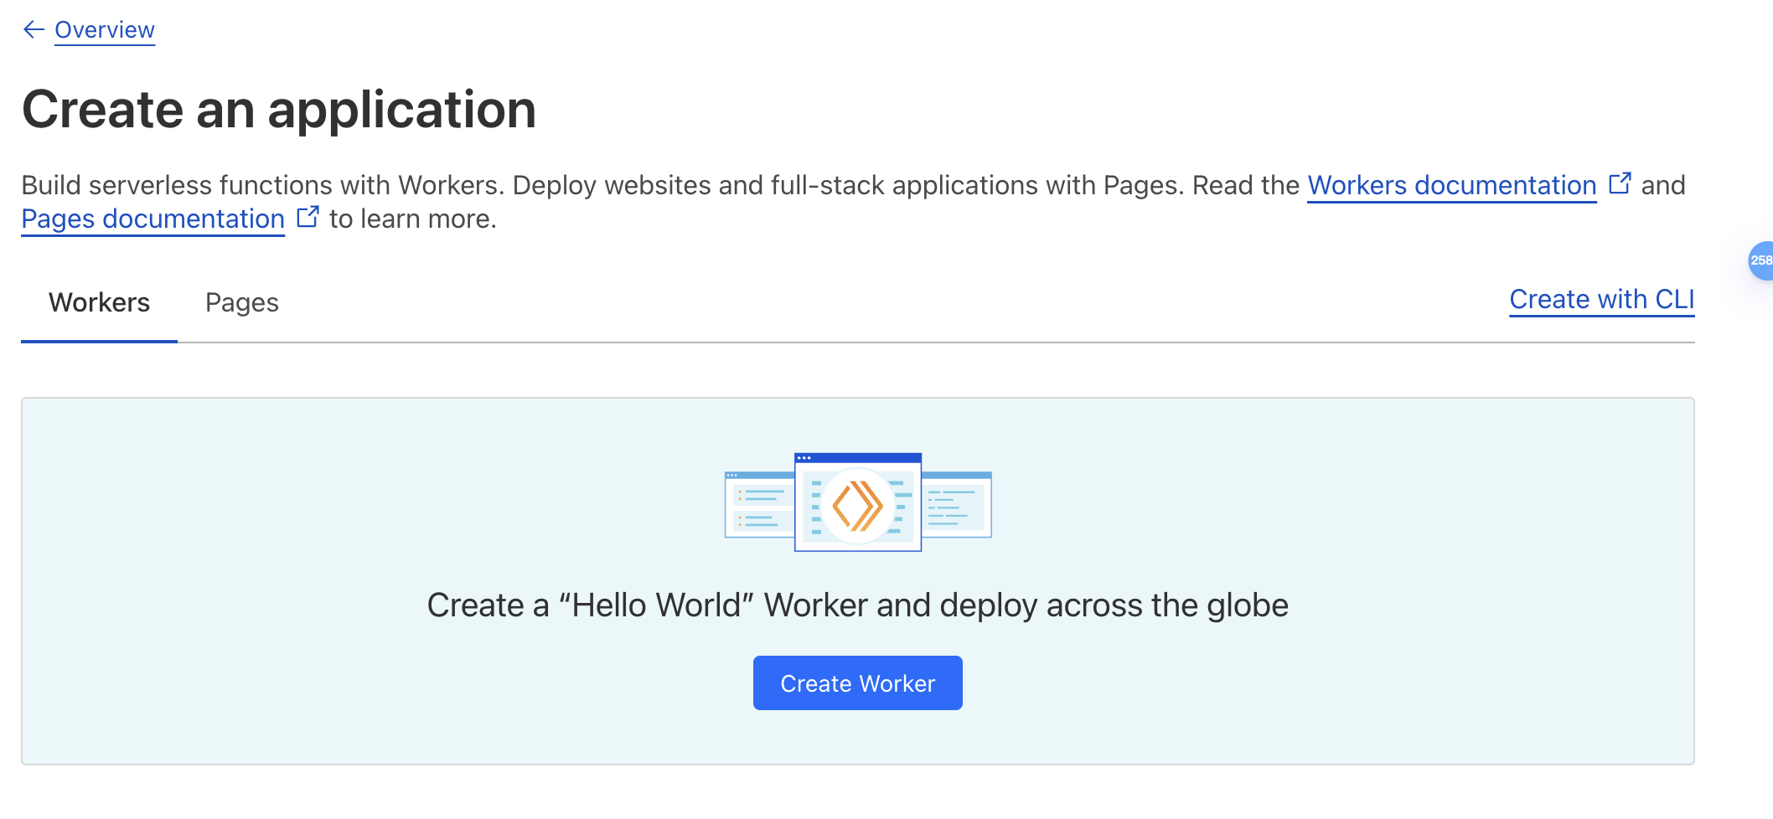Click the Hello World Worker headline text
This screenshot has height=819, width=1773.
coord(857,605)
